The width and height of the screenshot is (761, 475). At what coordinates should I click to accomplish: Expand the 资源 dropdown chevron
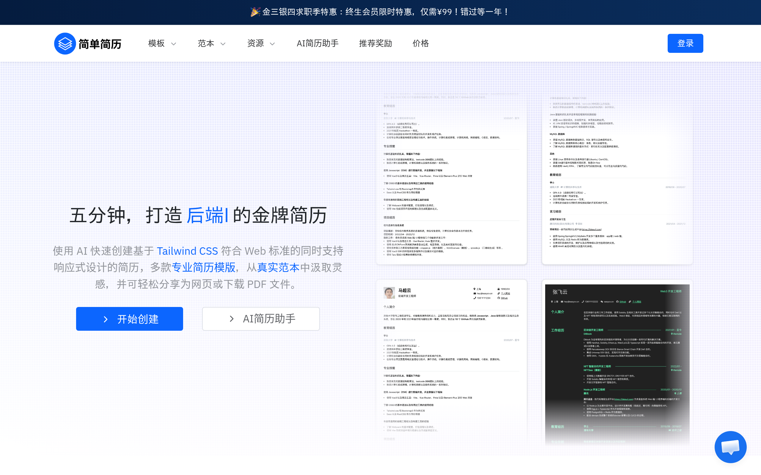272,44
